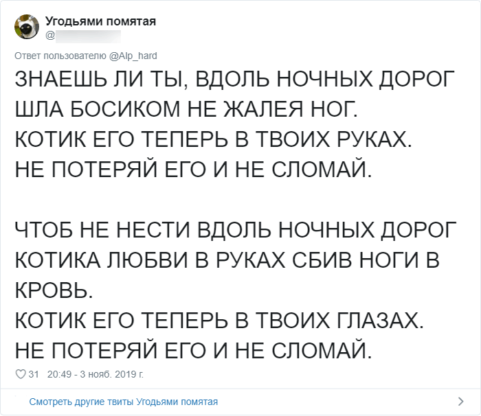Click the first 'НЕ ПОТЕРЯЙ ЕГО И НЕ СЛОМАЙ' line

click(194, 170)
